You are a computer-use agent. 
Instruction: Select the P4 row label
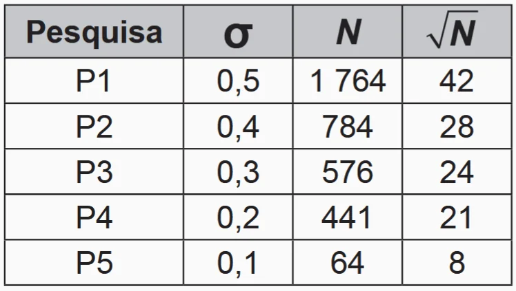pos(95,217)
